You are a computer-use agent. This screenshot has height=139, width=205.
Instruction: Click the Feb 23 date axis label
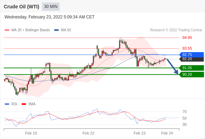point(139,133)
